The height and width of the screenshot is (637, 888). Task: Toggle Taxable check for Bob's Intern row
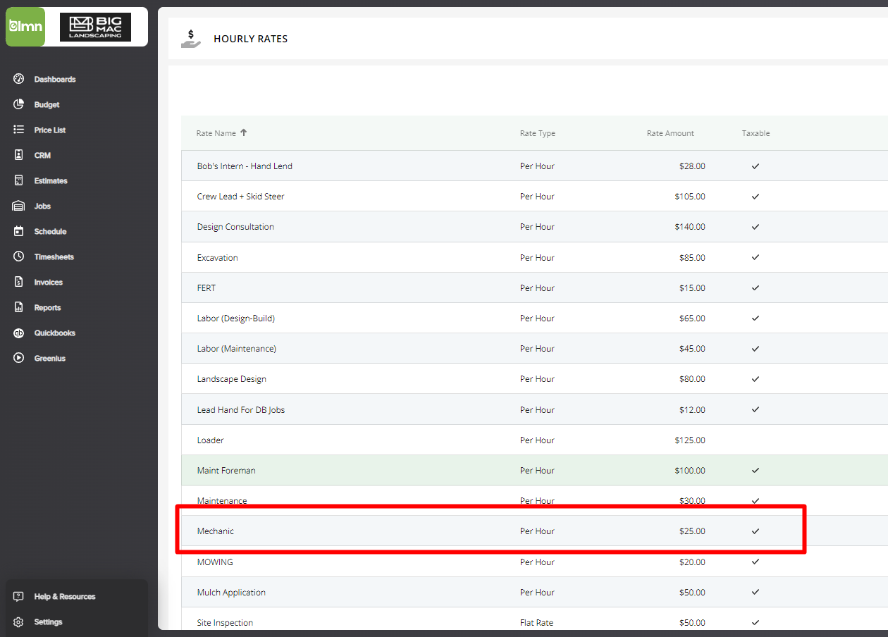[756, 166]
